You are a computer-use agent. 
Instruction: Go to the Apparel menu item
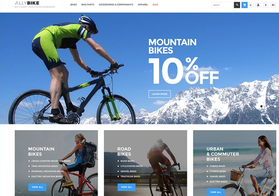click(143, 5)
